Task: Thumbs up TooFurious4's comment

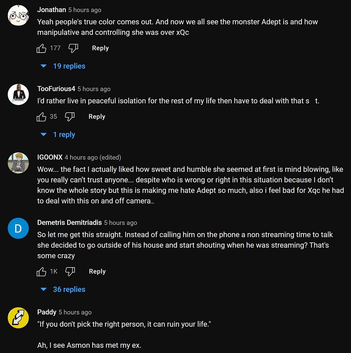Action: coord(42,117)
